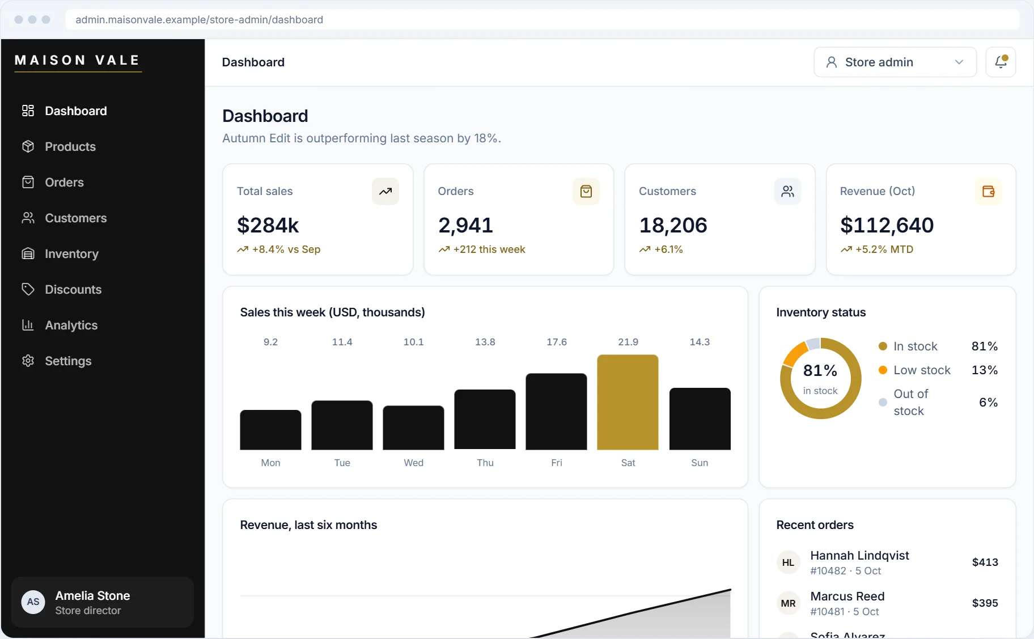Open the Discounts section
The width and height of the screenshot is (1034, 639).
point(103,289)
